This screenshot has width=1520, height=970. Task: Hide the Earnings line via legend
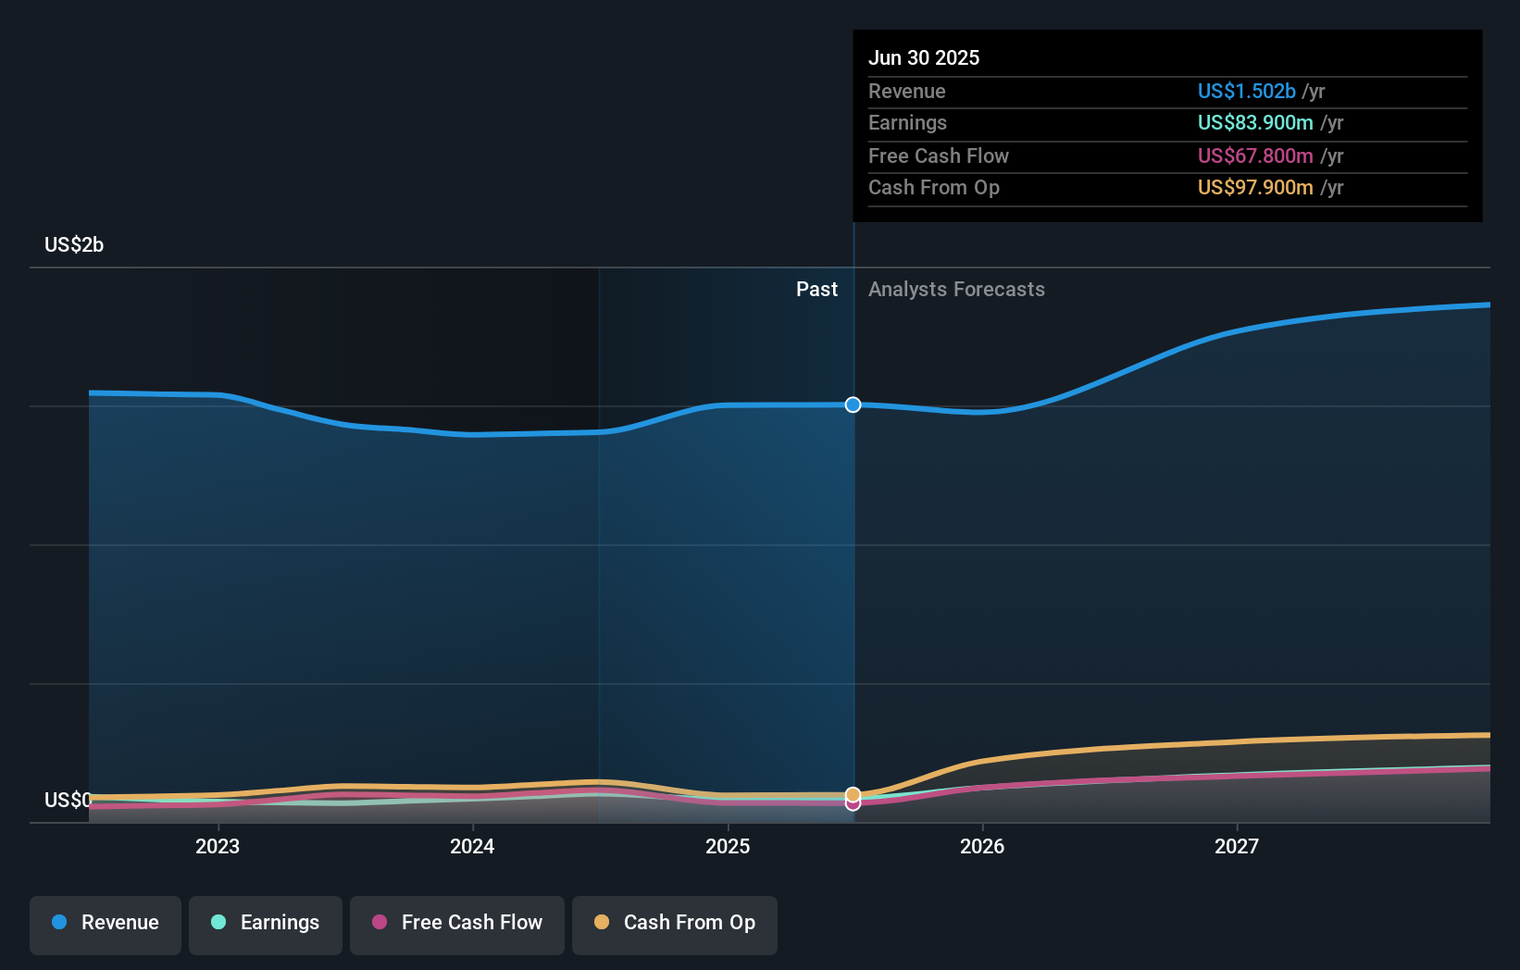coord(266,925)
